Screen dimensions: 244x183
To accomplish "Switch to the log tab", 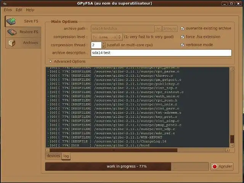I will point(66,156).
